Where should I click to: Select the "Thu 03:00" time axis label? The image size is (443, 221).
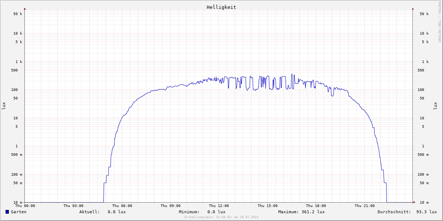(73, 206)
